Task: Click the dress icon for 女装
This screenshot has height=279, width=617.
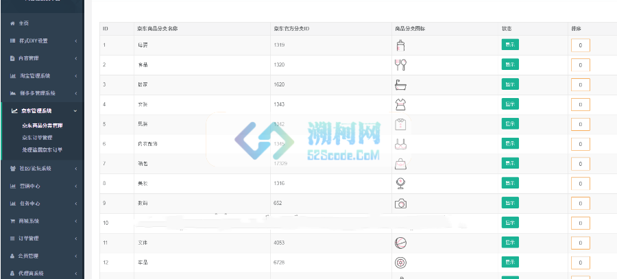Action: pos(400,105)
